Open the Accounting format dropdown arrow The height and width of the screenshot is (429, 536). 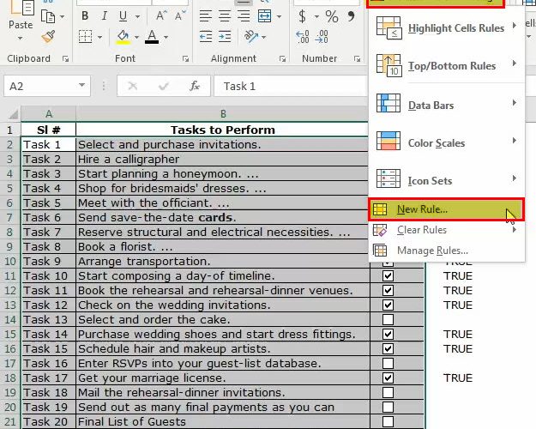coord(316,16)
